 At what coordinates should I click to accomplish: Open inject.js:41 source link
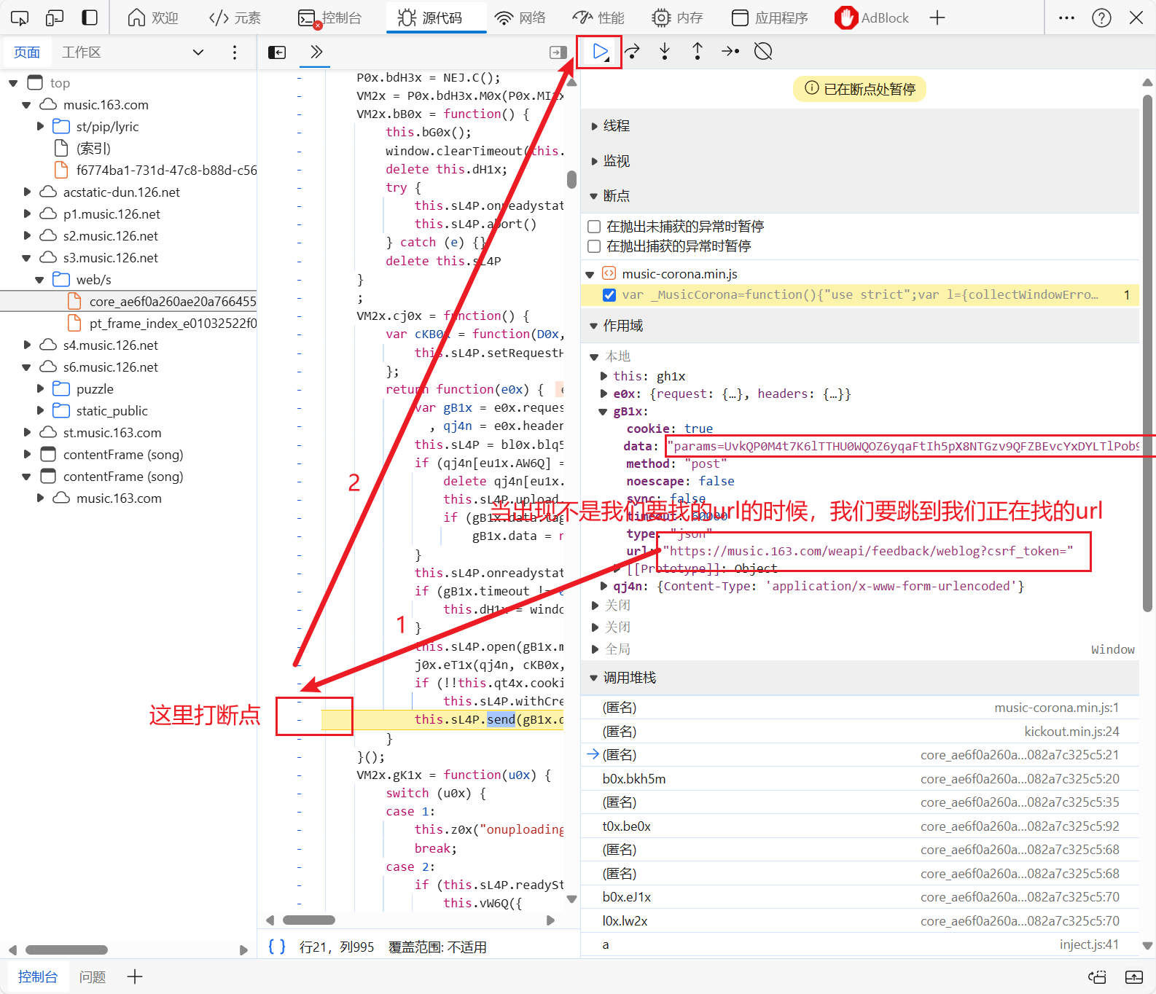coord(1089,944)
